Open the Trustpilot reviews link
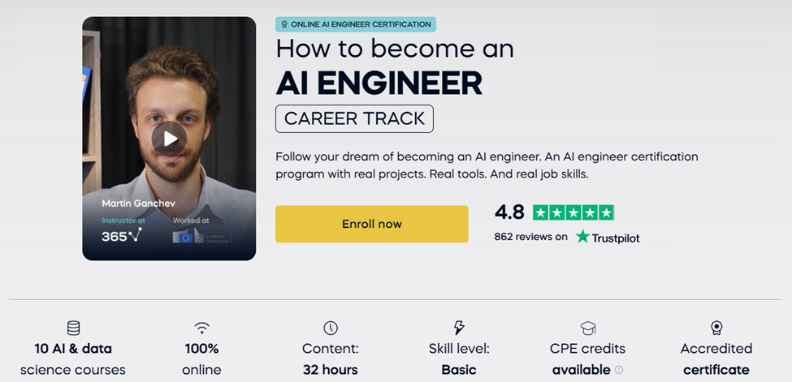 tap(607, 237)
